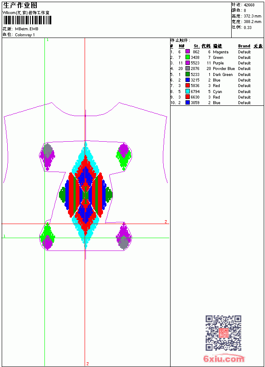This screenshot has width=265, height=367.
Task: Click the QR code on the worksheet
Action: [x=223, y=333]
